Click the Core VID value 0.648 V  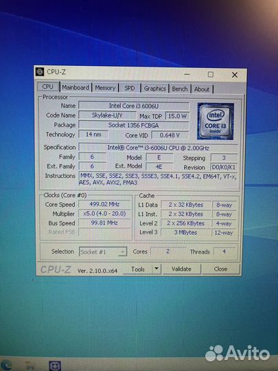pos(170,135)
